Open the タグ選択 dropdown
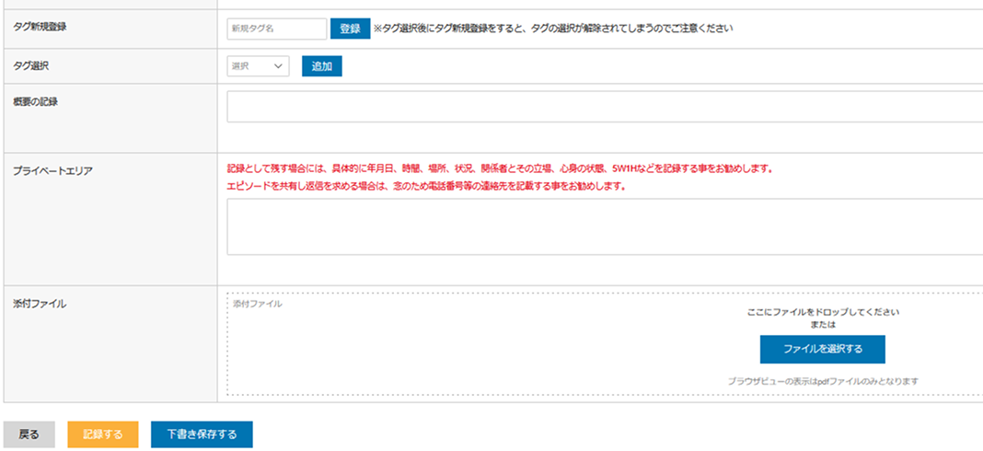The width and height of the screenshot is (983, 451). (x=258, y=66)
